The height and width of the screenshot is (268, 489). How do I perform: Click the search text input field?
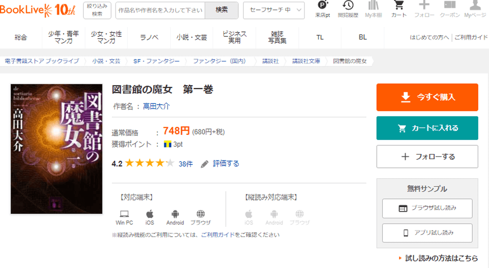tap(160, 10)
